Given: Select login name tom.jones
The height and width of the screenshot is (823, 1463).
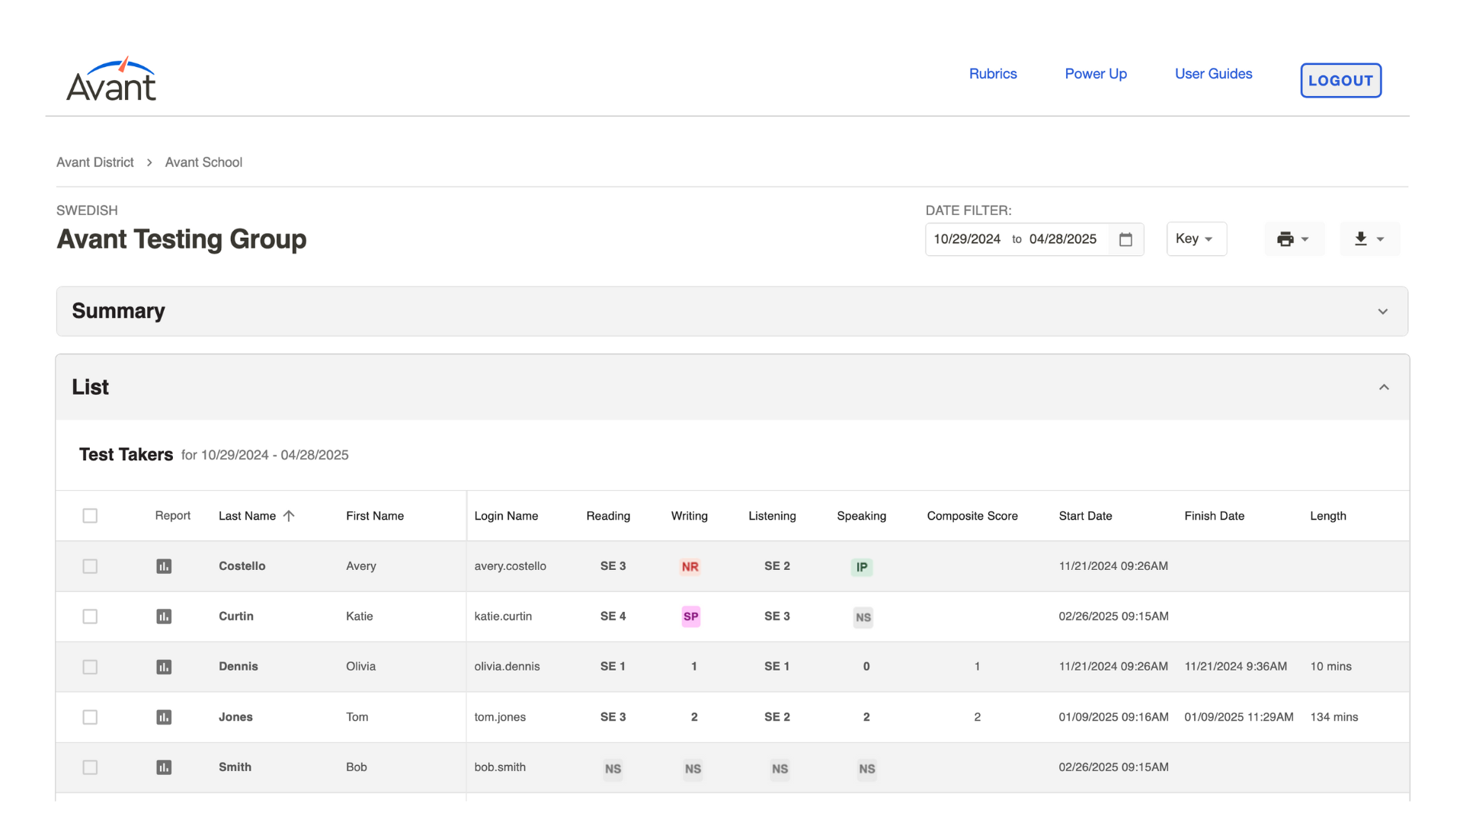Looking at the screenshot, I should [500, 717].
